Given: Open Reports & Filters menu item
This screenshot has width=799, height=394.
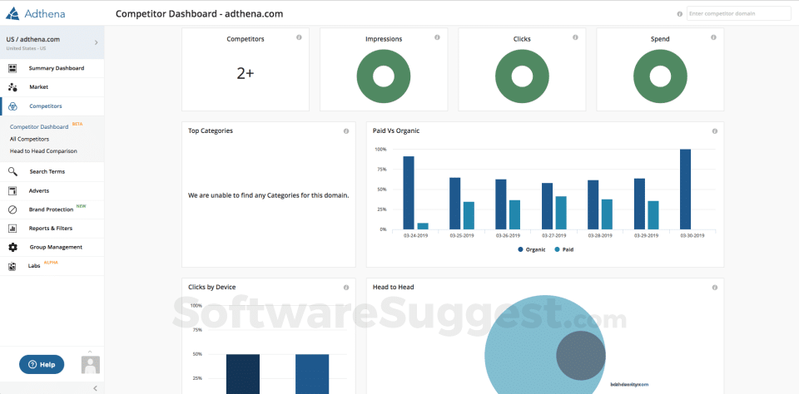Looking at the screenshot, I should pyautogui.click(x=52, y=228).
